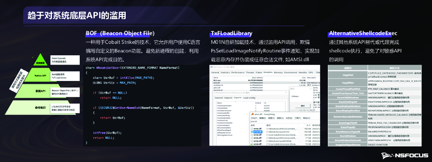Close the amsi.dll properties window

(x=286, y=93)
